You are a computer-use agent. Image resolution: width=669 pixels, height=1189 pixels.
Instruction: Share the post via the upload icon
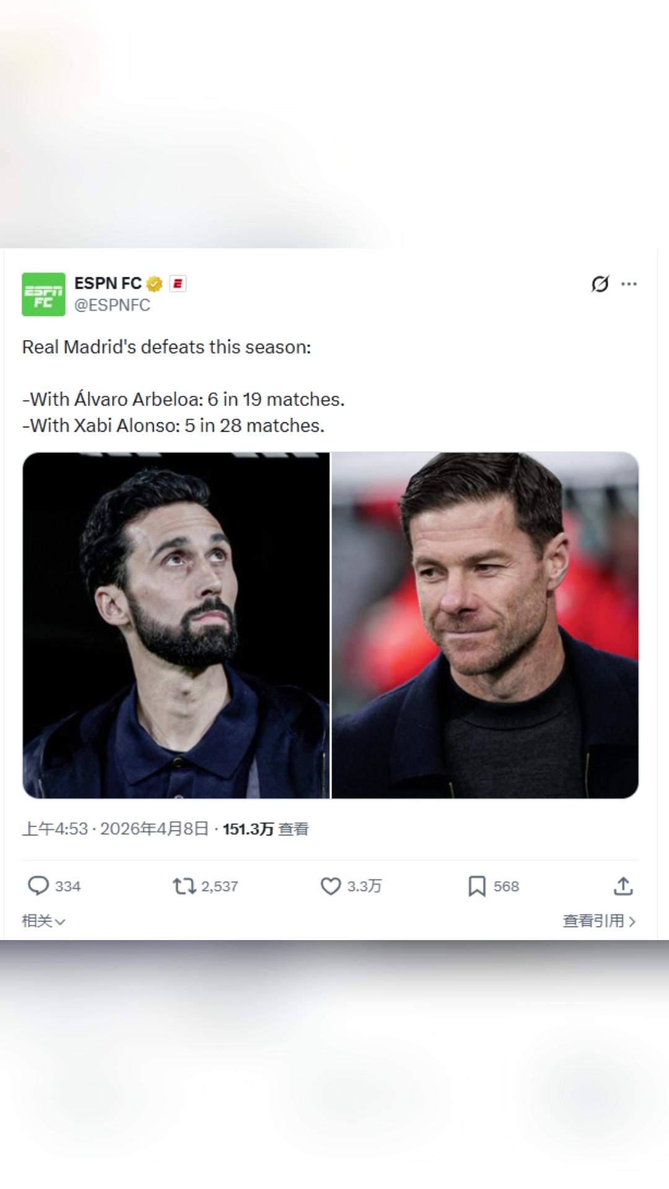pyautogui.click(x=623, y=886)
